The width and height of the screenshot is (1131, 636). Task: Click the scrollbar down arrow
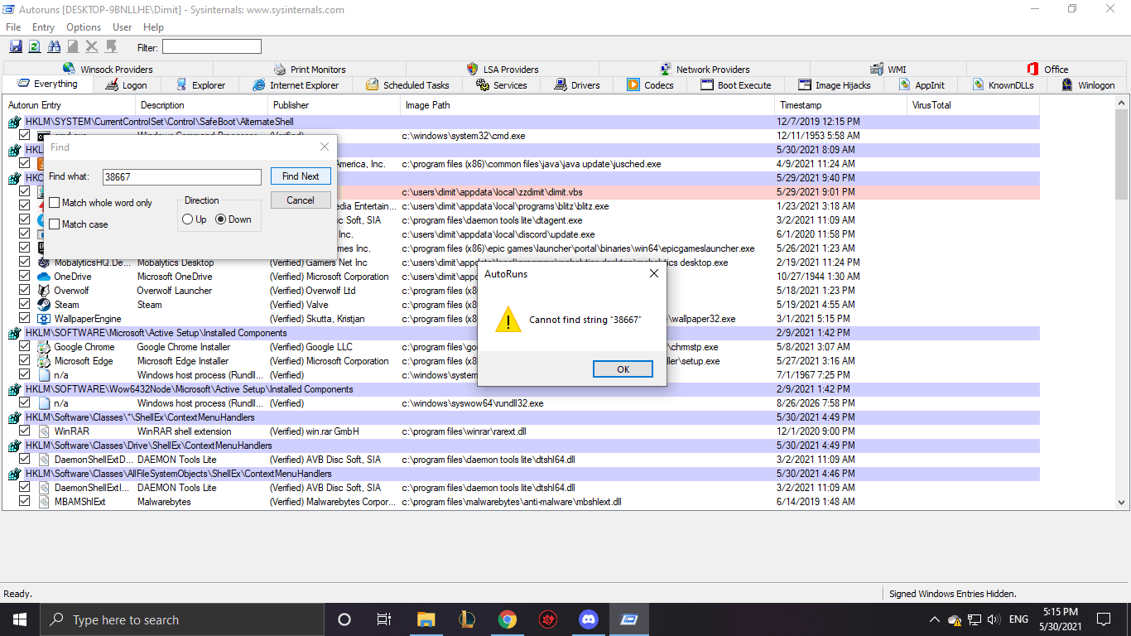1122,502
